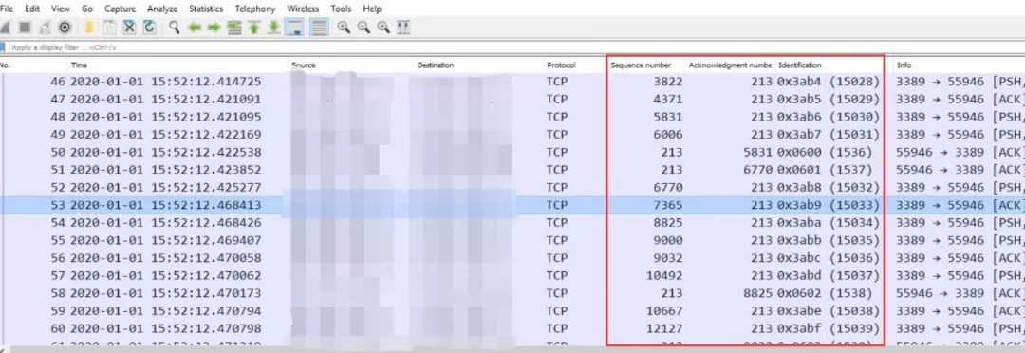
Task: Click sequence number 9000 cell
Action: pyautogui.click(x=667, y=241)
